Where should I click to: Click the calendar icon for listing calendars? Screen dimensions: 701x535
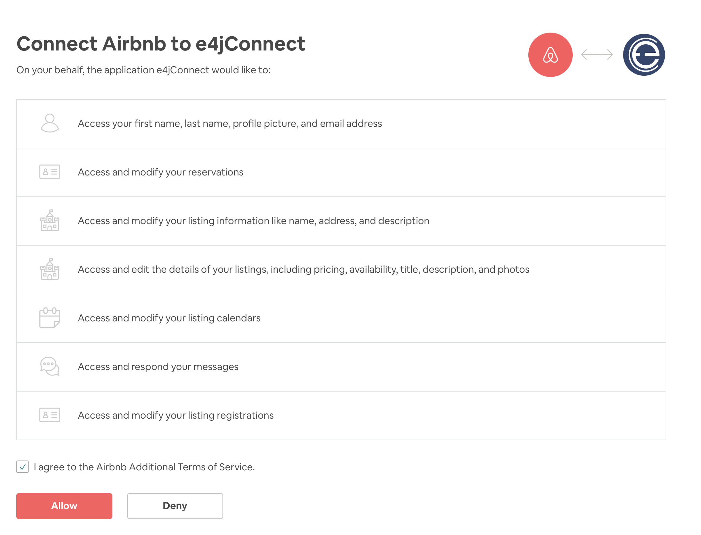pos(50,317)
